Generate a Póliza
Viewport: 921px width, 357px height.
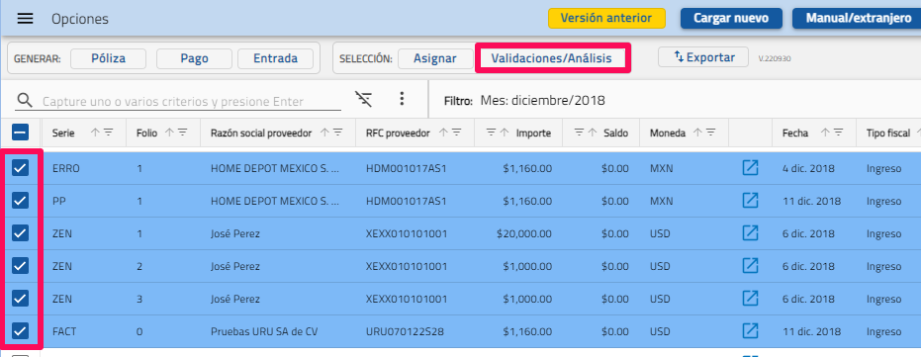coord(108,58)
